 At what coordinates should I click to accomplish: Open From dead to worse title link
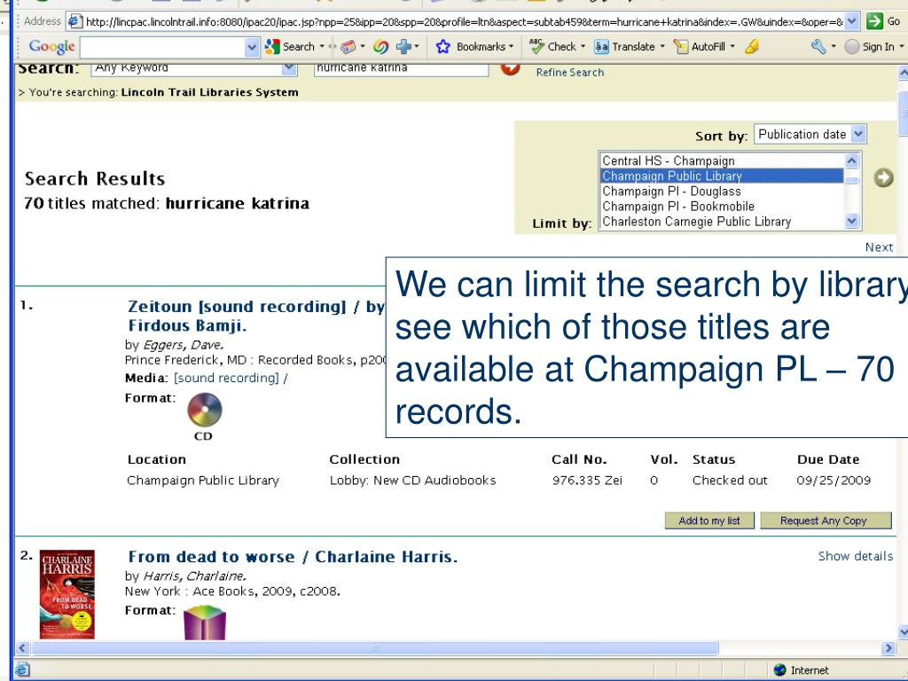click(293, 557)
